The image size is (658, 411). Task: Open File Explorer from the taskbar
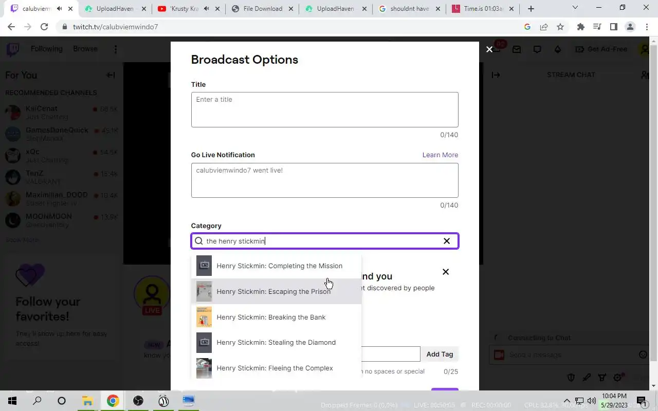point(87,401)
